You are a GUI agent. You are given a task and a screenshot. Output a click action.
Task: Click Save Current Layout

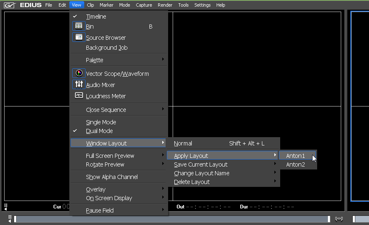(x=201, y=165)
